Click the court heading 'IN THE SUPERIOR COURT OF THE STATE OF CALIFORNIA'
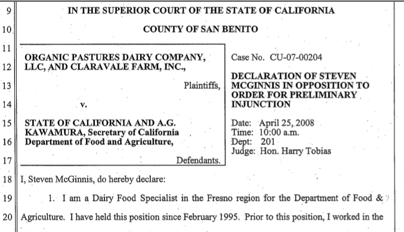This screenshot has height=232, width=404. click(x=201, y=11)
